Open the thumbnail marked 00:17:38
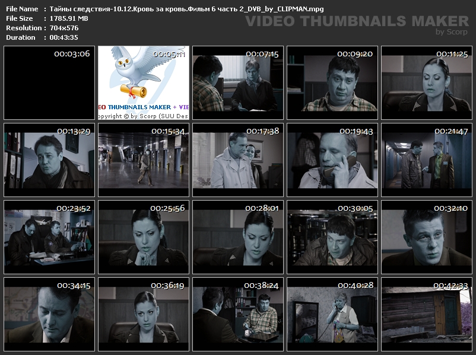Image resolution: width=476 pixels, height=355 pixels. 237,160
